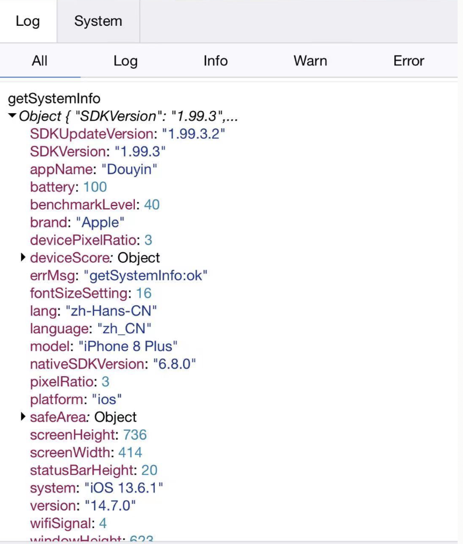This screenshot has height=544, width=463.
Task: Click the errMsg getSystemInfo:ok value
Action: pyautogui.click(x=146, y=275)
